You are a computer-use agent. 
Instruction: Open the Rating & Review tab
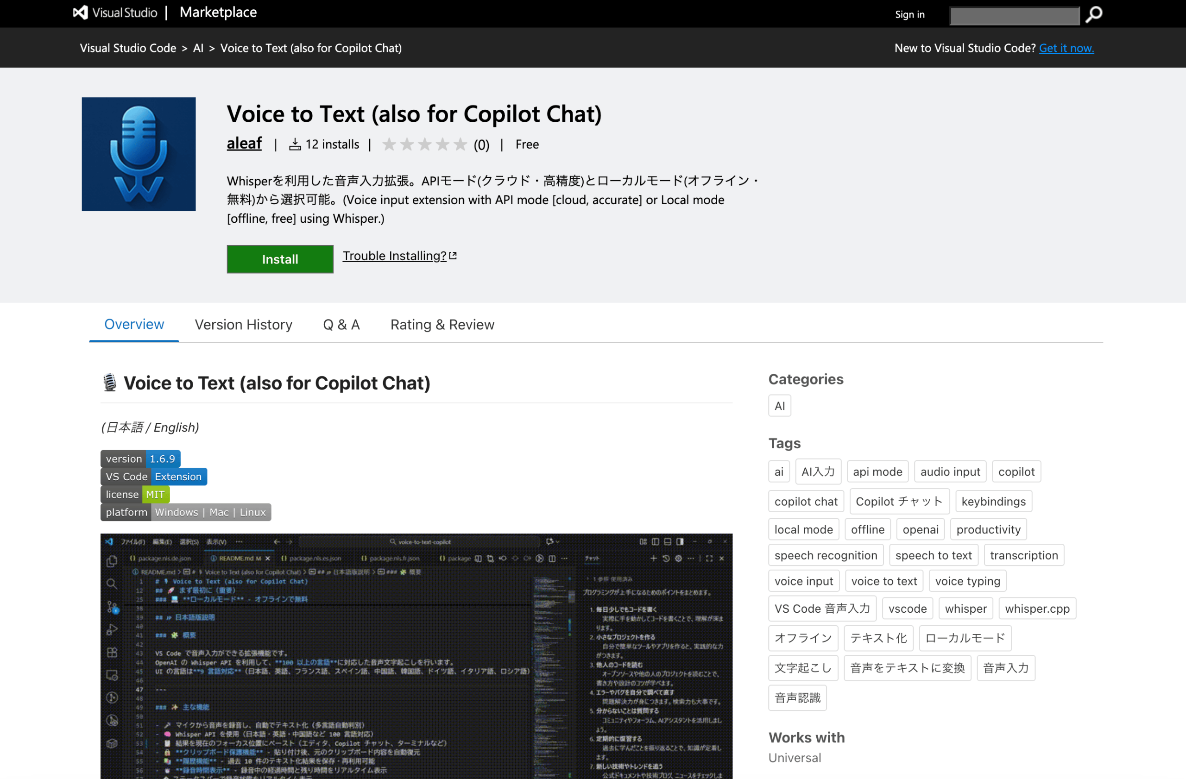point(442,325)
